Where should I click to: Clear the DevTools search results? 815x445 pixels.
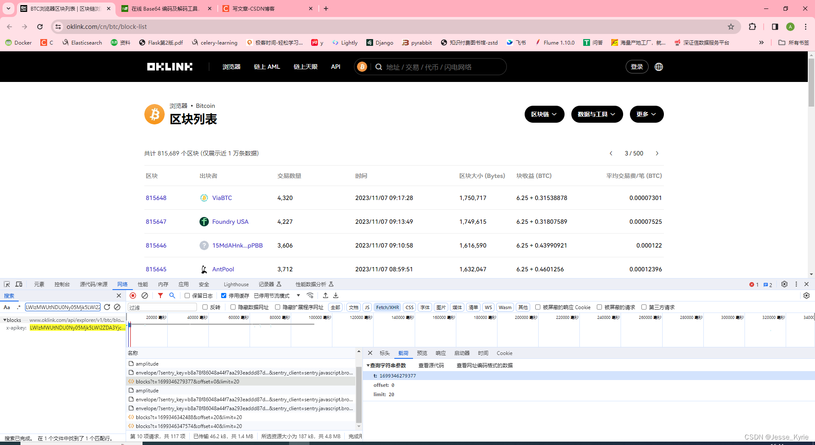(x=117, y=307)
